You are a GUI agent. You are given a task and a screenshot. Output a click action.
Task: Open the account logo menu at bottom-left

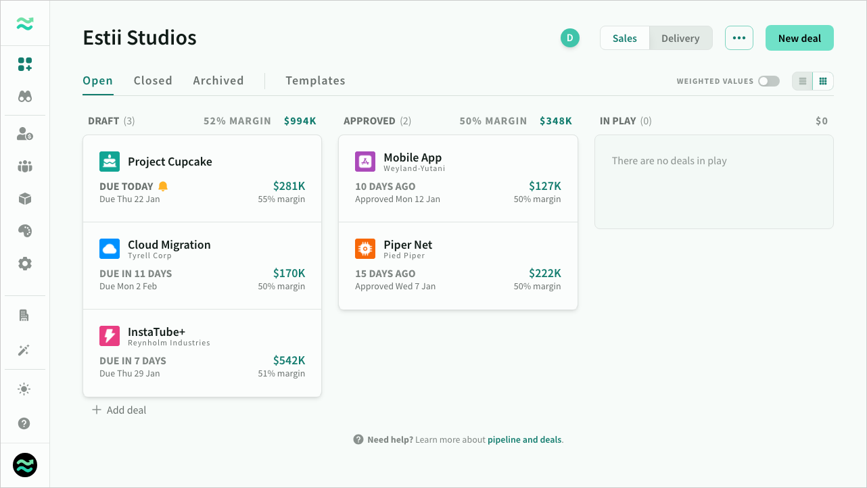click(25, 465)
